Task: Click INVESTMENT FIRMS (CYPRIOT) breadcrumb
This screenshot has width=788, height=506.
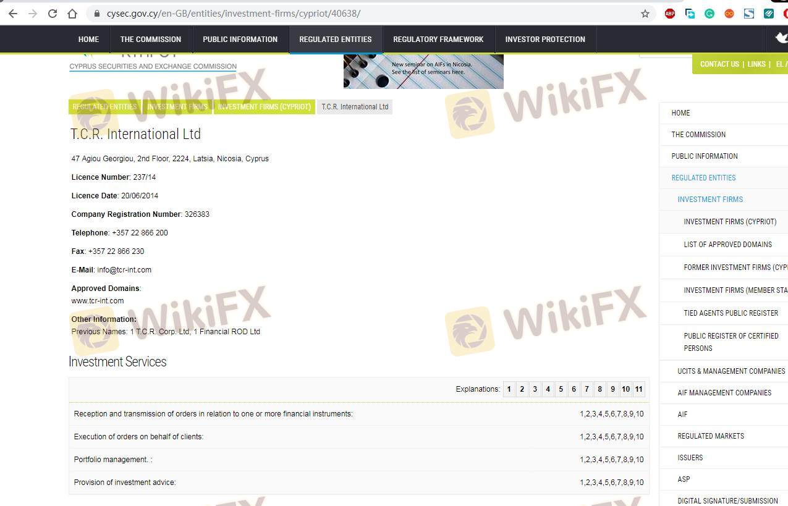Action: coord(264,107)
